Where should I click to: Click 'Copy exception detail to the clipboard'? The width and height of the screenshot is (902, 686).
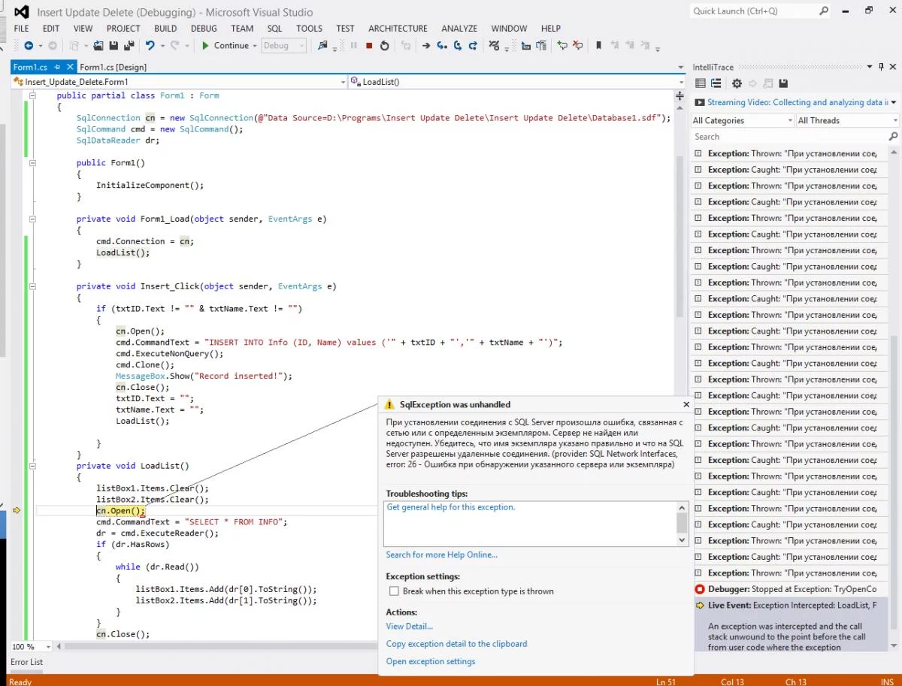pyautogui.click(x=456, y=644)
